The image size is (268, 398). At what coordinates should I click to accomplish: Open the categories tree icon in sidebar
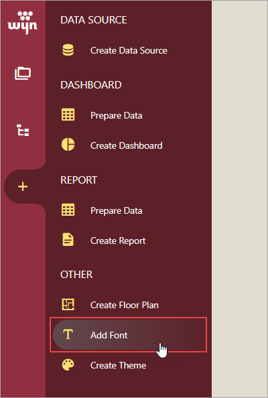(23, 130)
